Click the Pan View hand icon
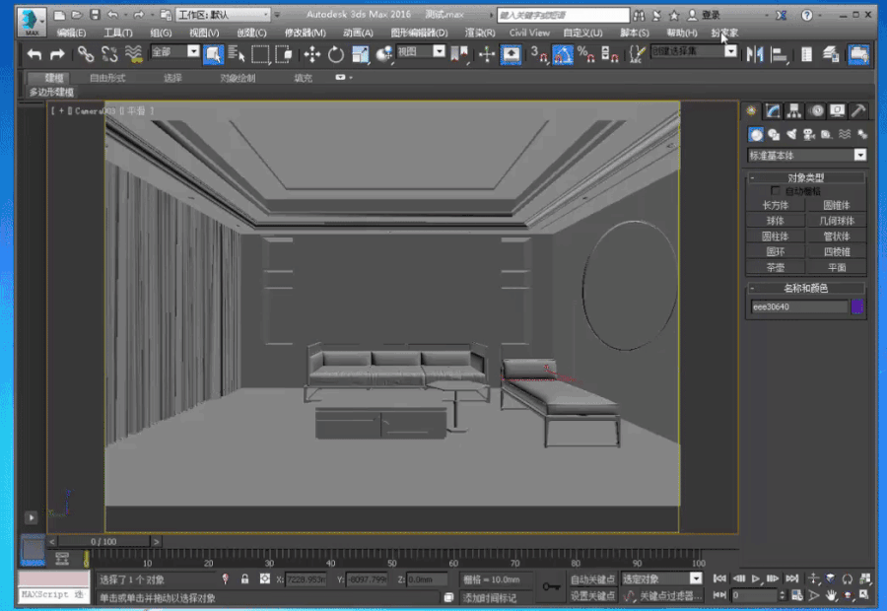This screenshot has height=611, width=887. coord(831,595)
